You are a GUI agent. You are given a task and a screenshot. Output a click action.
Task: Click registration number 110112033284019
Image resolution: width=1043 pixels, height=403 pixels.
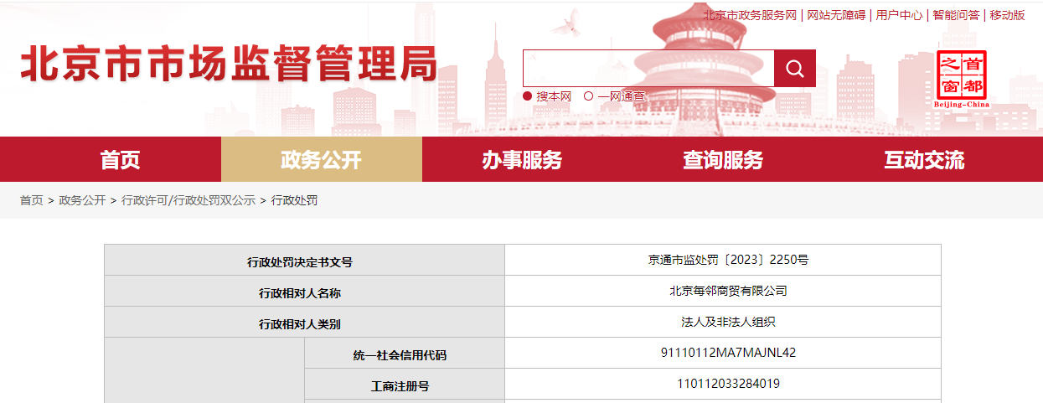click(x=728, y=384)
